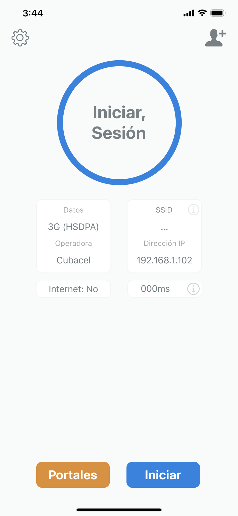
Task: Tap the Operadora label
Action: tap(73, 243)
